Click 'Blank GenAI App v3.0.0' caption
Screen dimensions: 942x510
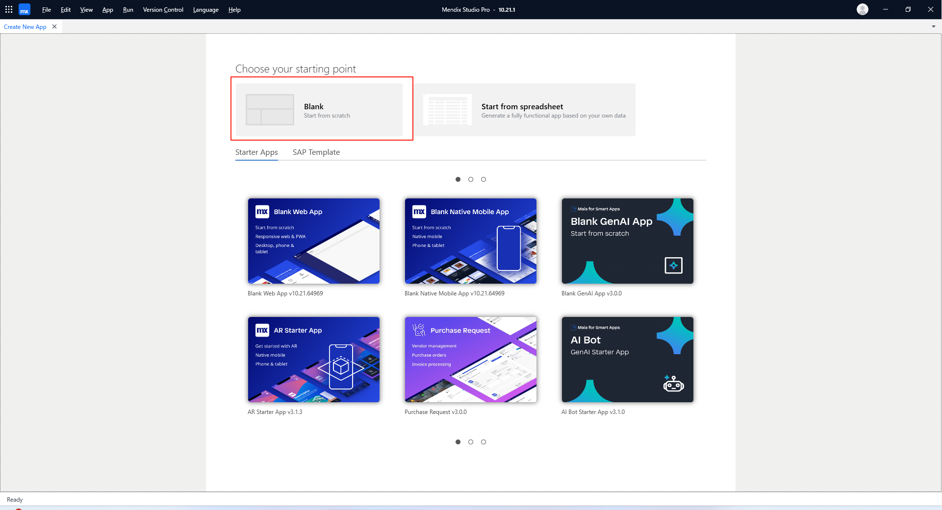591,293
